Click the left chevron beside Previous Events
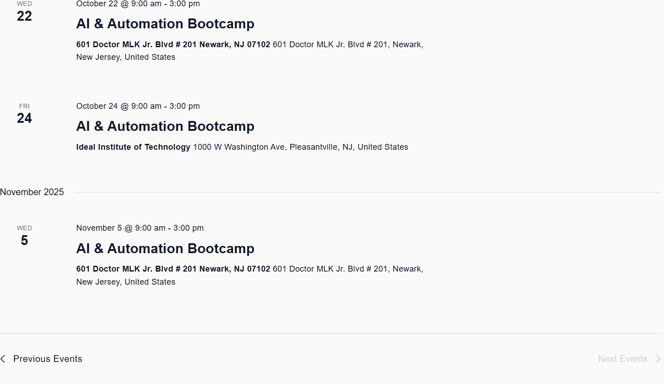 (3, 359)
